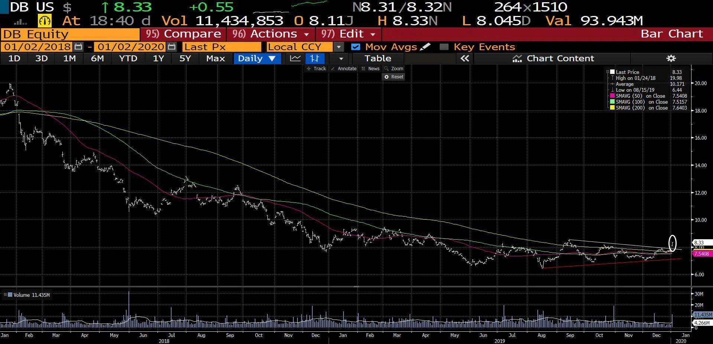Select the 6M range tab
The image size is (713, 344).
(x=97, y=58)
